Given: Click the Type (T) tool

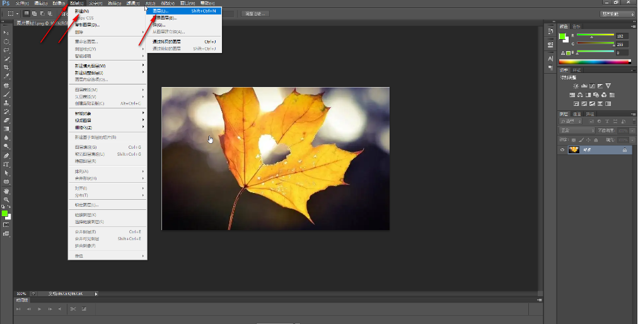Looking at the screenshot, I should [x=6, y=164].
